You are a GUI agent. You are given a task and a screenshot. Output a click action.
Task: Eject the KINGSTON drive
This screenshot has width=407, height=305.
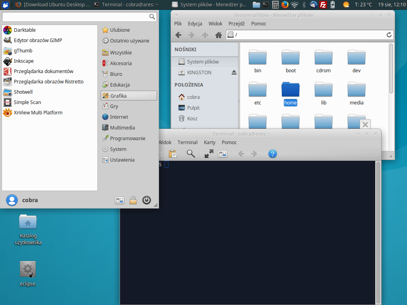tap(234, 72)
